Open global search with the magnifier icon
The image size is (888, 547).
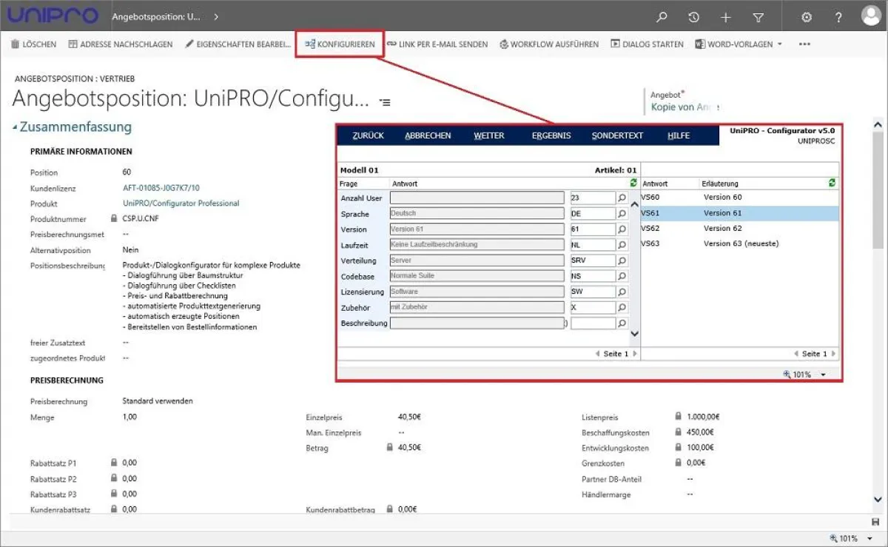[x=662, y=16]
